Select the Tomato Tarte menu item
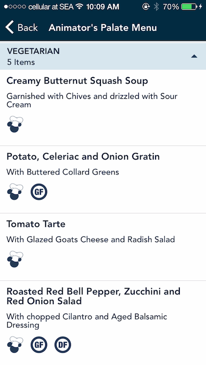206x365 pixels. 103,247
